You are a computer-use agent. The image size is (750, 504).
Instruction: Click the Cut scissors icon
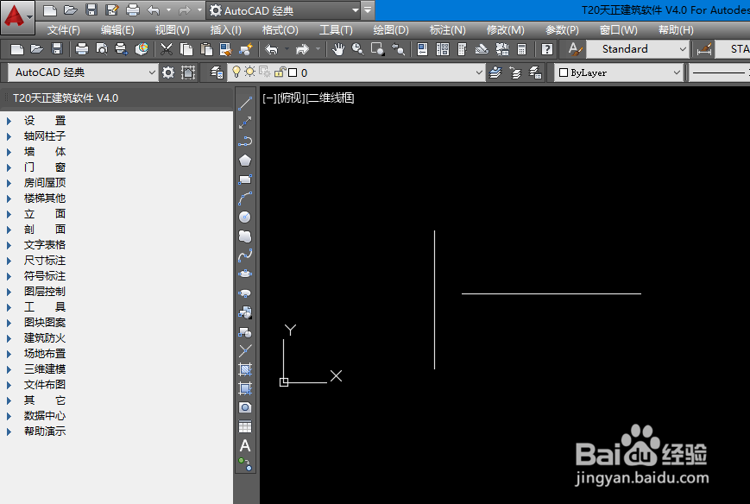167,49
